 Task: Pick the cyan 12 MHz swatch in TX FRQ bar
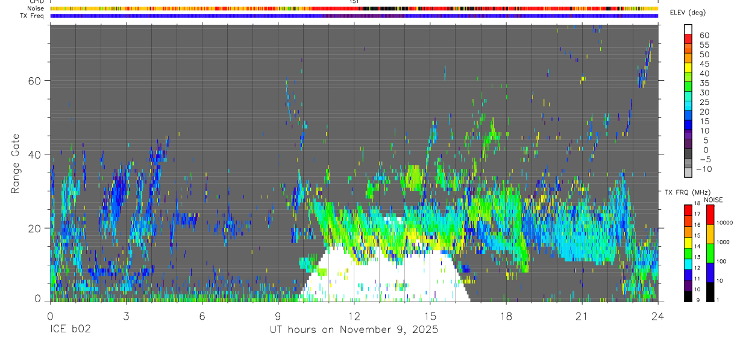pos(688,264)
